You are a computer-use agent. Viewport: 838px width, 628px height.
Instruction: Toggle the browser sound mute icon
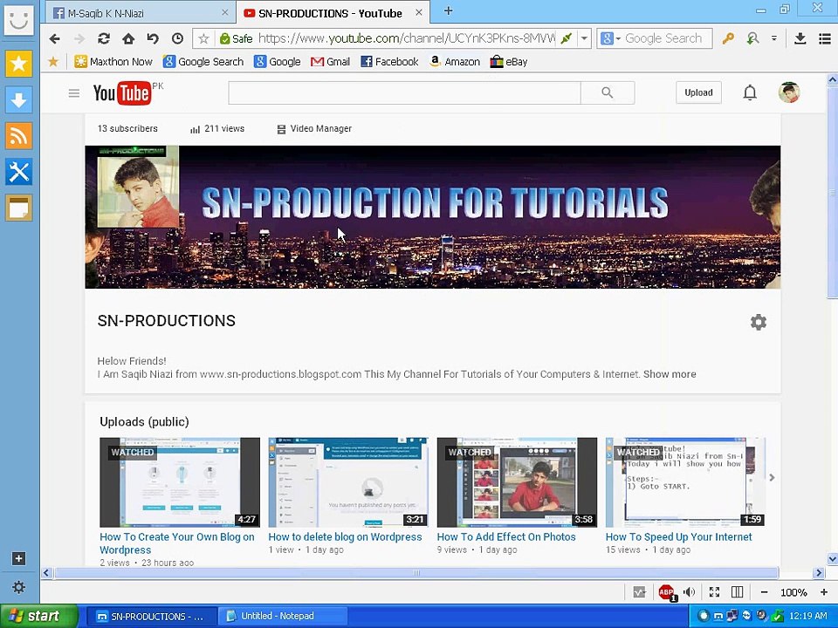coord(689,592)
